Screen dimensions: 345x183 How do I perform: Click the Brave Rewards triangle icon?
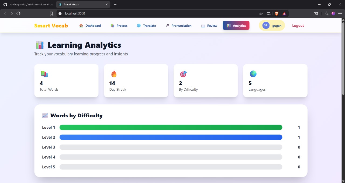[x=284, y=13]
